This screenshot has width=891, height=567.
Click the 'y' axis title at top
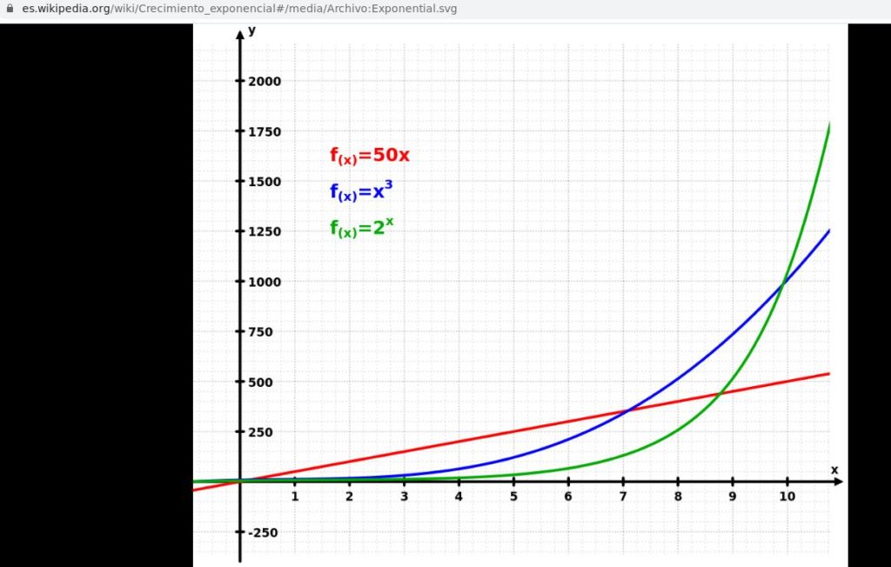252,30
